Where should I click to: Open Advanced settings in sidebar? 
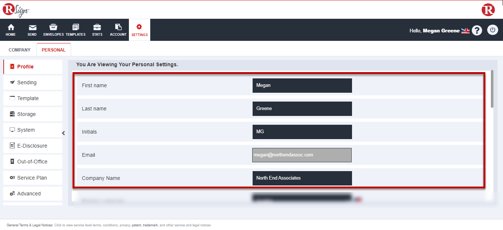(x=29, y=194)
